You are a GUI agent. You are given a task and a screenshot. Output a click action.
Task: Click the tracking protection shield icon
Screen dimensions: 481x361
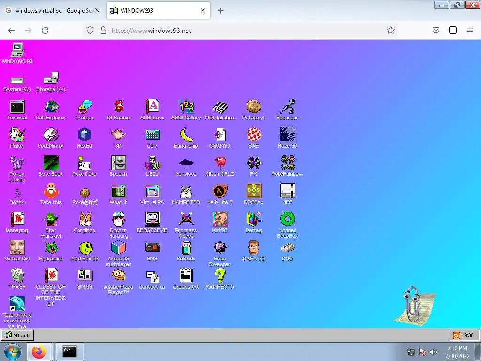[90, 30]
